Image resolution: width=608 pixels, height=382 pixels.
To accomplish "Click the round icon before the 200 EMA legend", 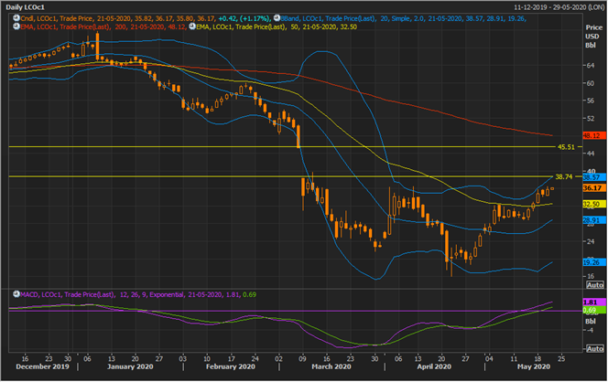I will point(16,27).
